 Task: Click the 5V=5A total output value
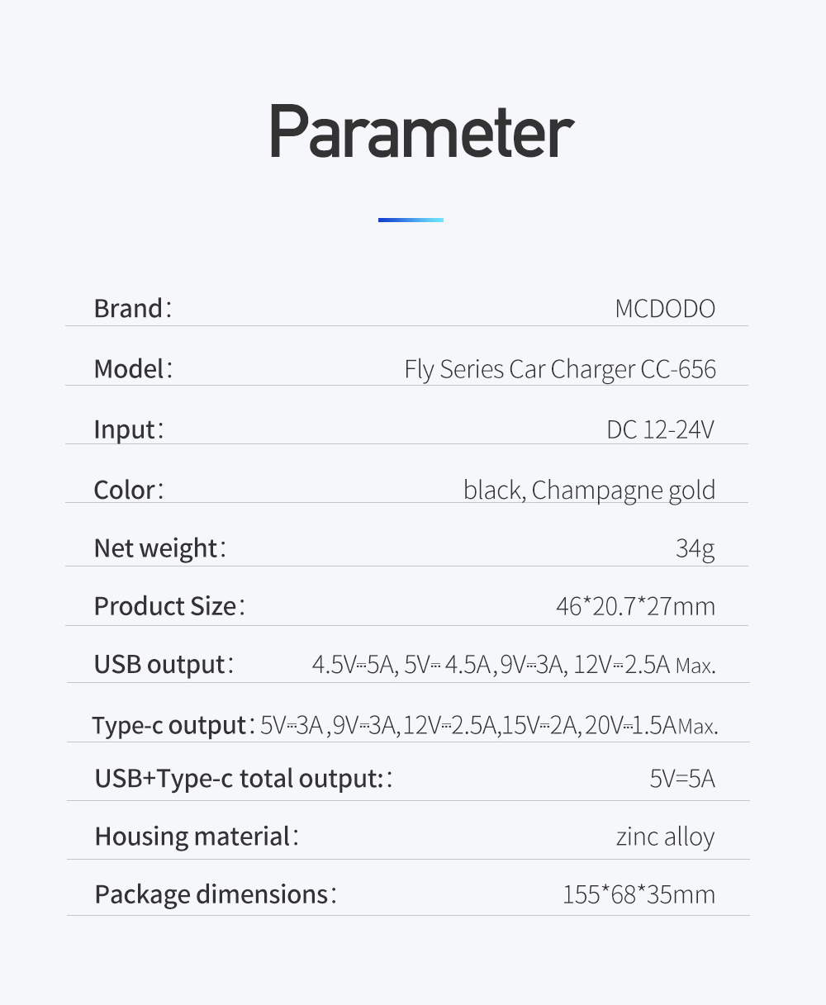pyautogui.click(x=682, y=779)
